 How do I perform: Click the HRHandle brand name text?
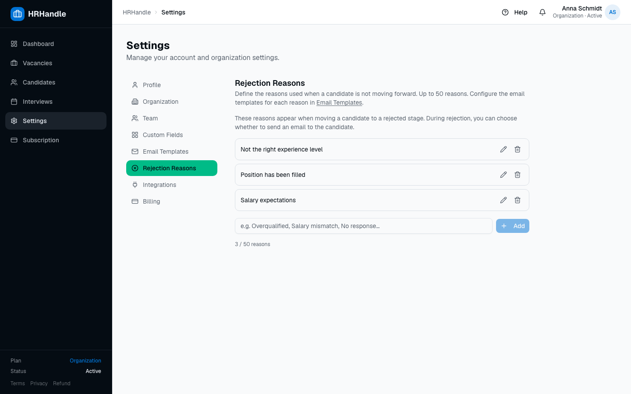[47, 14]
